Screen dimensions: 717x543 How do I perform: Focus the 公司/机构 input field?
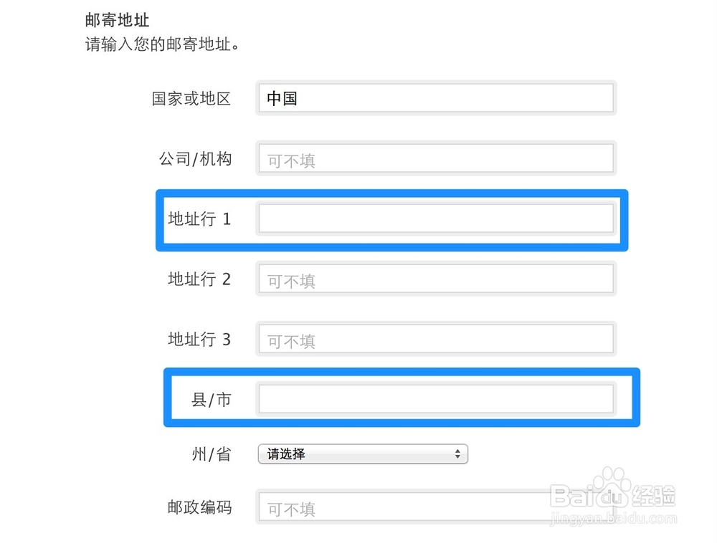click(435, 159)
